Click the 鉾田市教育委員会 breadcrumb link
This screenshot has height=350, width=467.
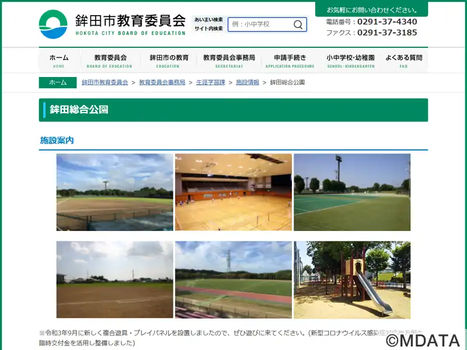104,82
